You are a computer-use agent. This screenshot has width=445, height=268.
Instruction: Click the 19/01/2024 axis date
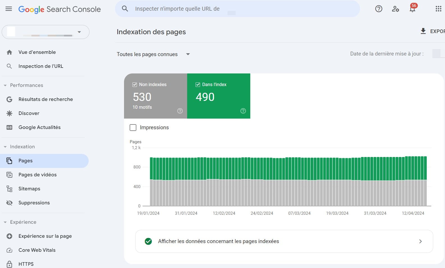tap(148, 213)
